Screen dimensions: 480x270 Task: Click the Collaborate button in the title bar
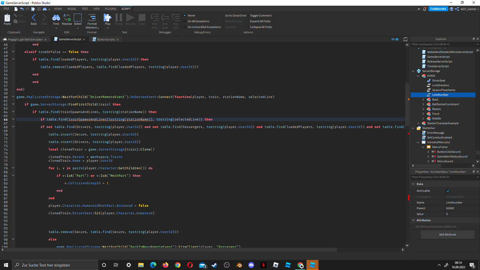(x=438, y=8)
